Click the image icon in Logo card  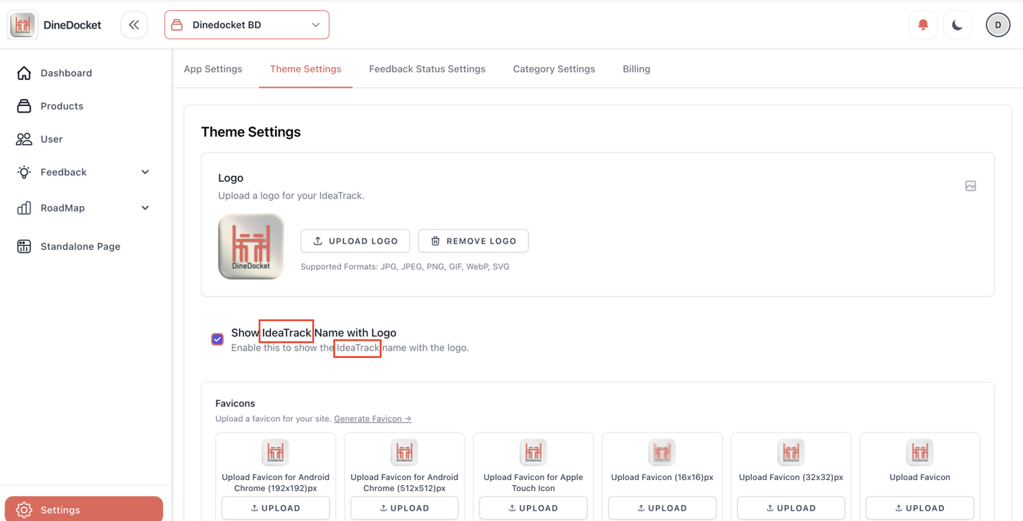tap(970, 186)
